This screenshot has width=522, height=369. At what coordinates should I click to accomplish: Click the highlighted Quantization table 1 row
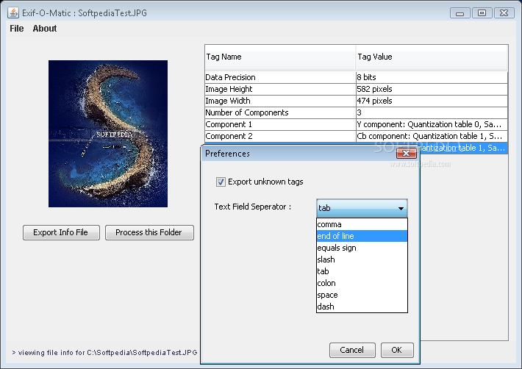point(463,148)
